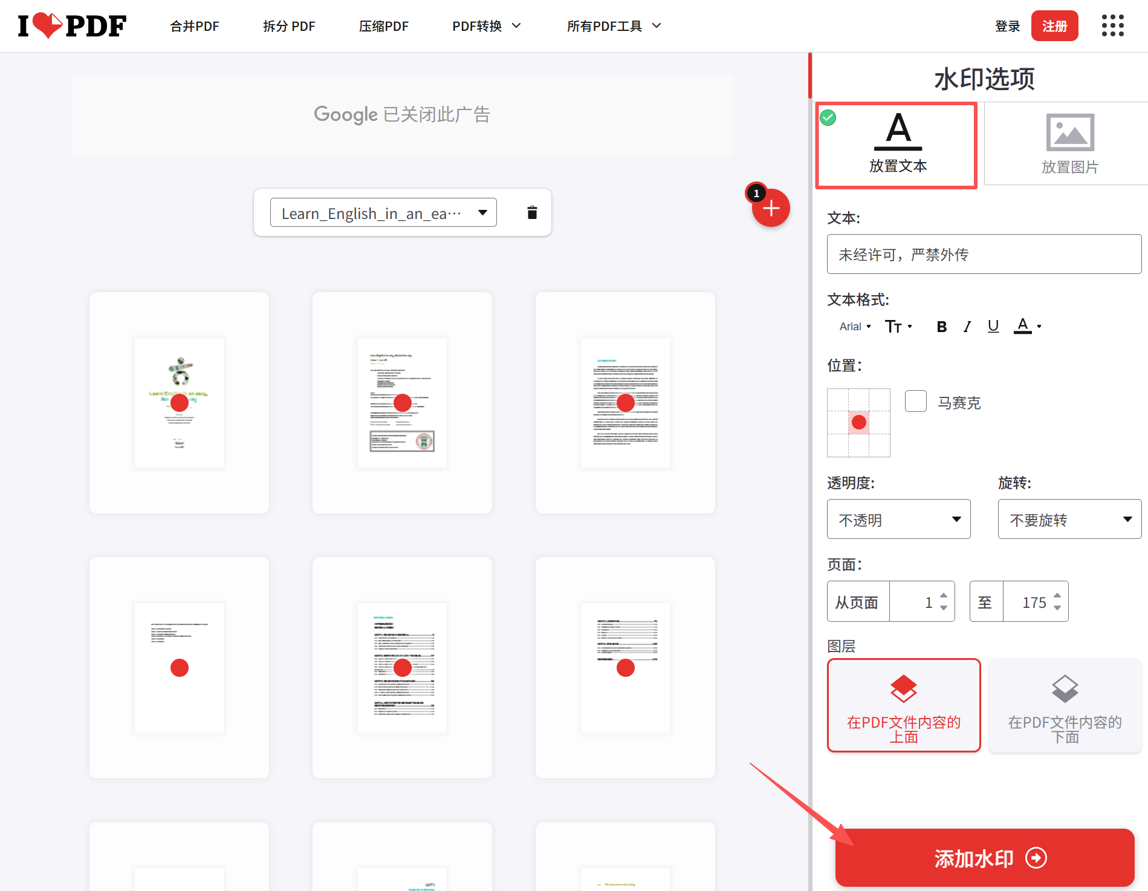
Task: Click the plus button to add files
Action: tap(771, 208)
